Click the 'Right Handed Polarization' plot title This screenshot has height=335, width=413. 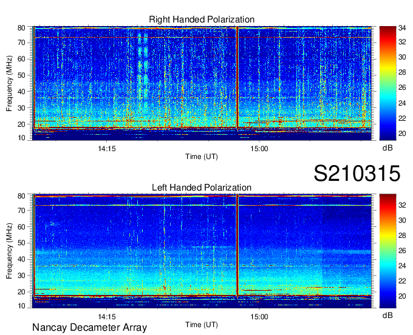202,19
